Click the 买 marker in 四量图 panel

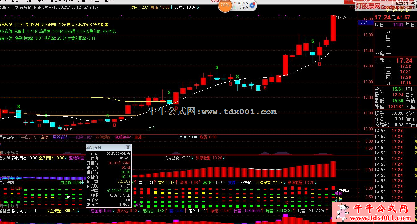(68, 198)
